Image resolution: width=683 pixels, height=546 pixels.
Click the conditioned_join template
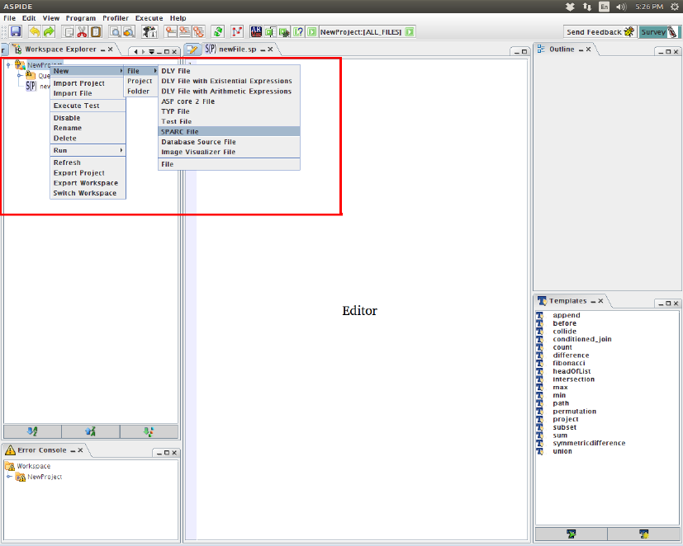[x=582, y=339]
